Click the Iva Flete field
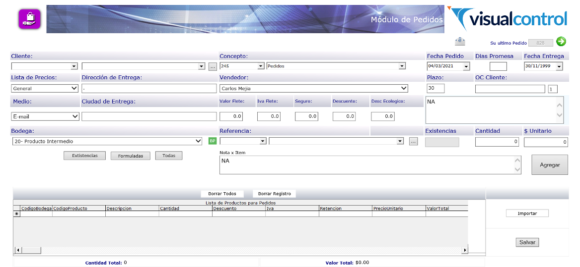This screenshot has width=580, height=267. click(269, 116)
